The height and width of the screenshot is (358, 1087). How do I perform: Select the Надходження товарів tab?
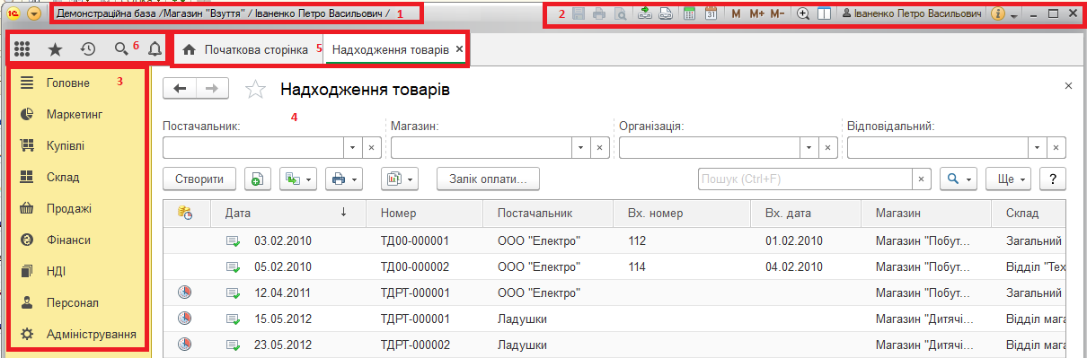click(x=391, y=49)
